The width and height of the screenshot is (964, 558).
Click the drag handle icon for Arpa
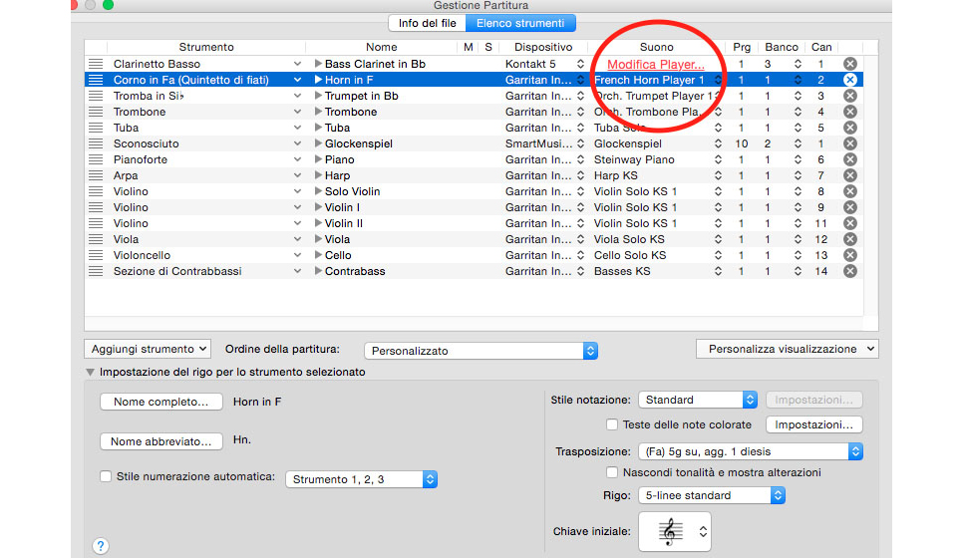tap(96, 175)
